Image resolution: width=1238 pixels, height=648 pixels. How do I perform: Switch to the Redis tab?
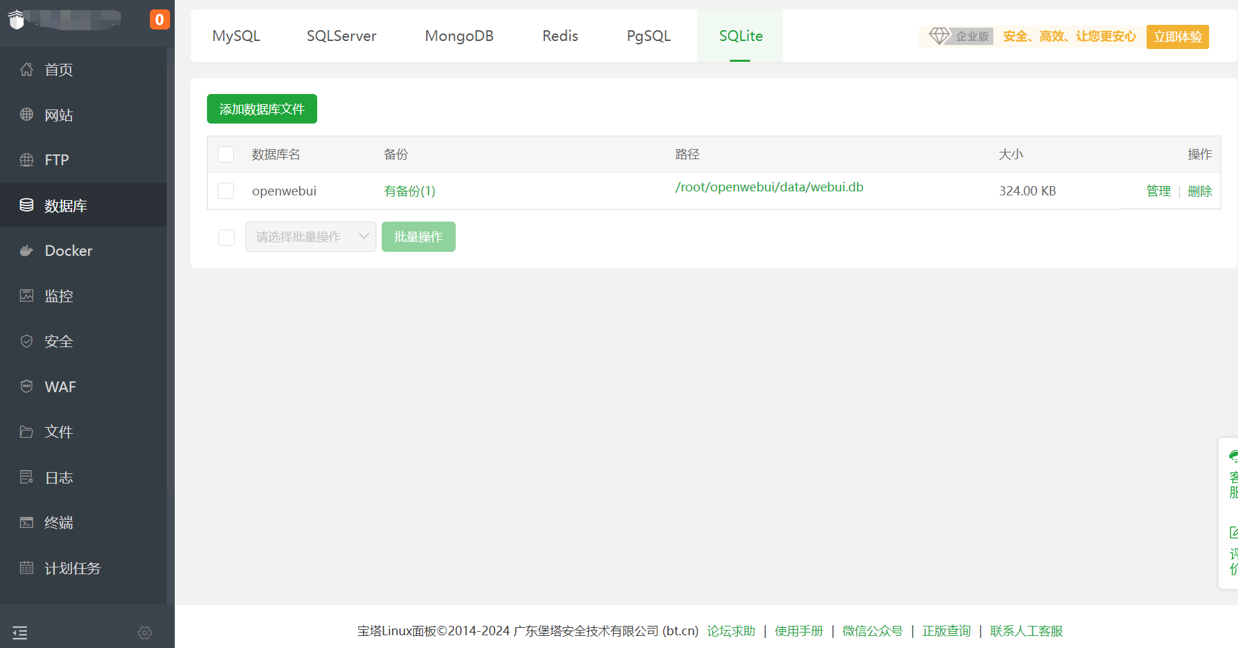pos(560,36)
